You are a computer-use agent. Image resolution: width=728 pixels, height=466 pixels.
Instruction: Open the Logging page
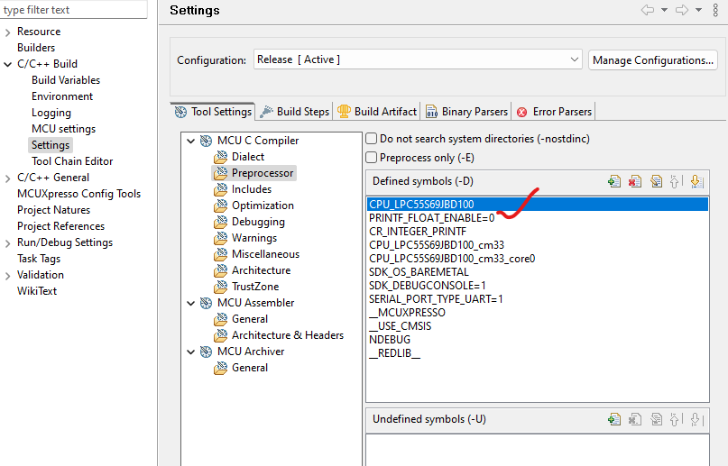[51, 113]
